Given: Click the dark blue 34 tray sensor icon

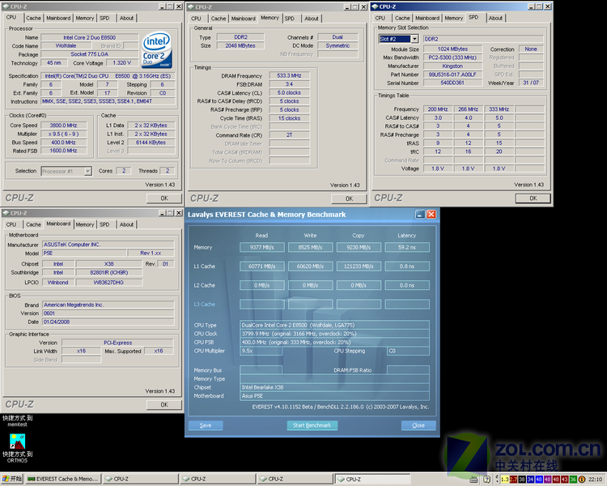Looking at the screenshot, I should [530, 480].
